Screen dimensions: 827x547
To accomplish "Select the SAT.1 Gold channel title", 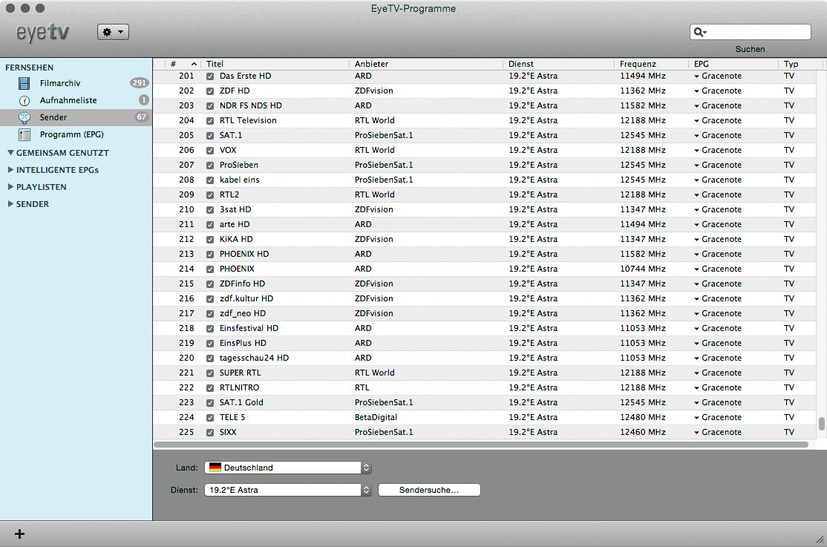I will click(241, 402).
